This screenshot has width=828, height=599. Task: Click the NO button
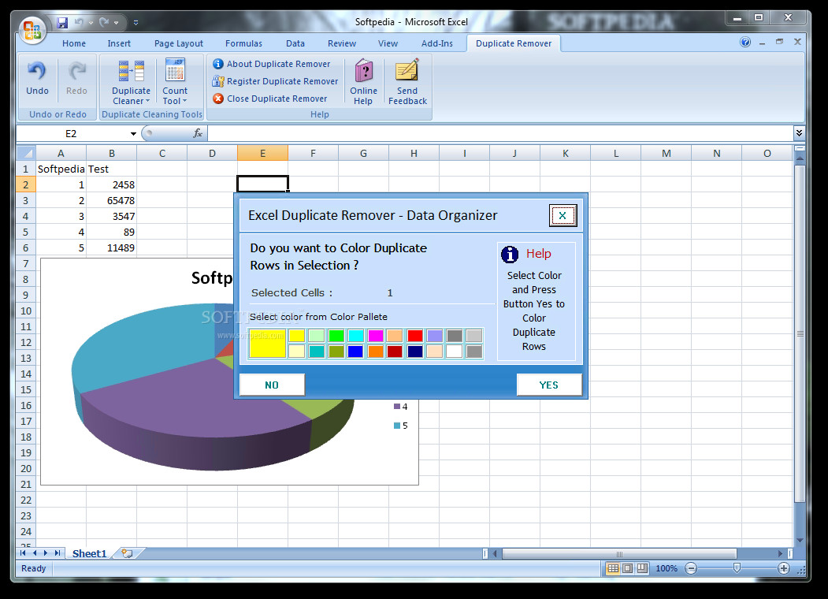pos(272,385)
